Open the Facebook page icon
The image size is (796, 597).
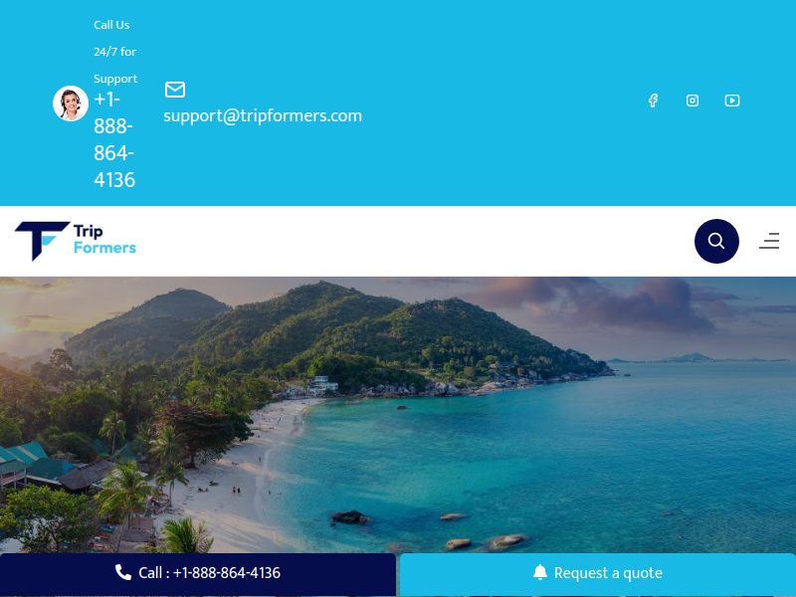point(653,100)
